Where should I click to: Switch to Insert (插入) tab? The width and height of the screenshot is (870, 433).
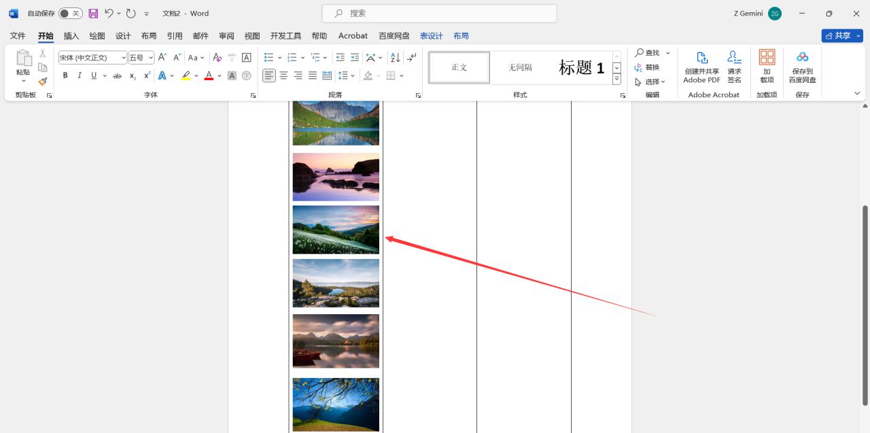pyautogui.click(x=71, y=36)
